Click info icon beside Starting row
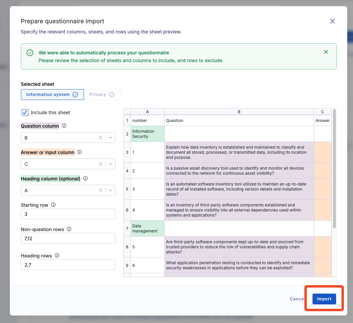The width and height of the screenshot is (353, 323). tap(53, 205)
